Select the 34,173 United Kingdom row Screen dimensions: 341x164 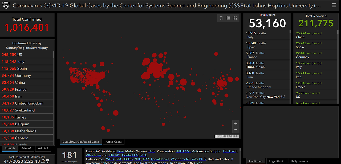pos(27,103)
